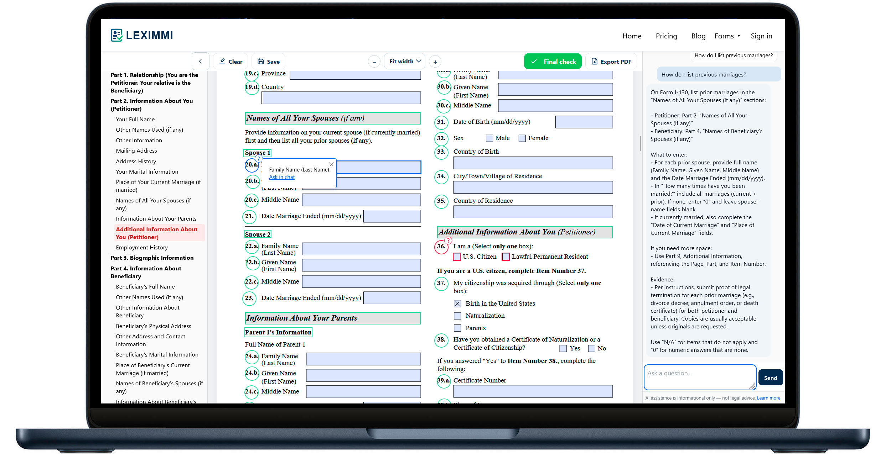Uncheck Birth in the United States

pyautogui.click(x=457, y=303)
